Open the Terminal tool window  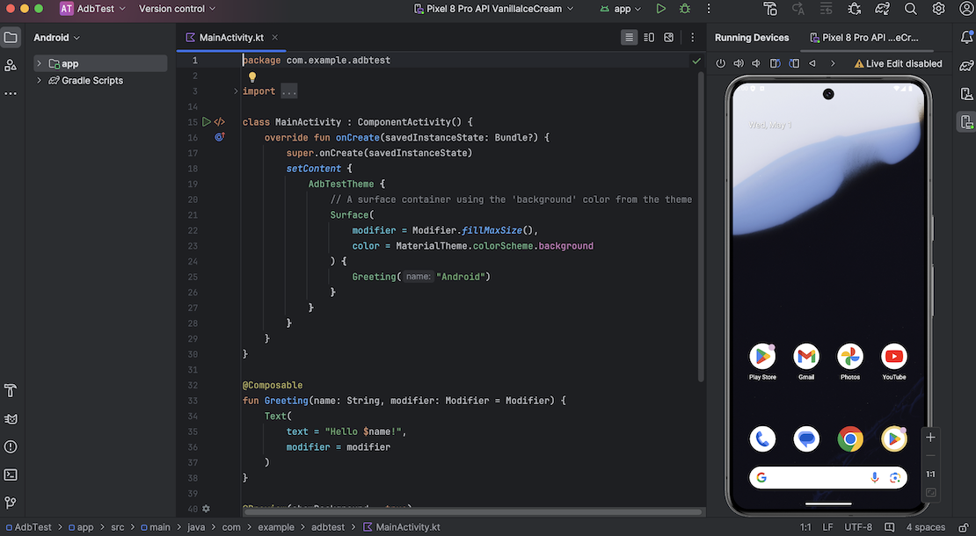tap(11, 474)
